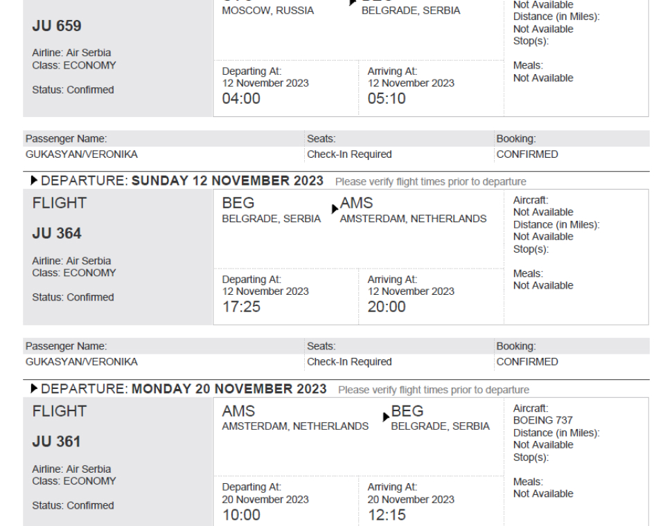Click AMSTERDAM, NETHERLANDS under the AMS destination
This screenshot has height=526, width=672.
413,219
